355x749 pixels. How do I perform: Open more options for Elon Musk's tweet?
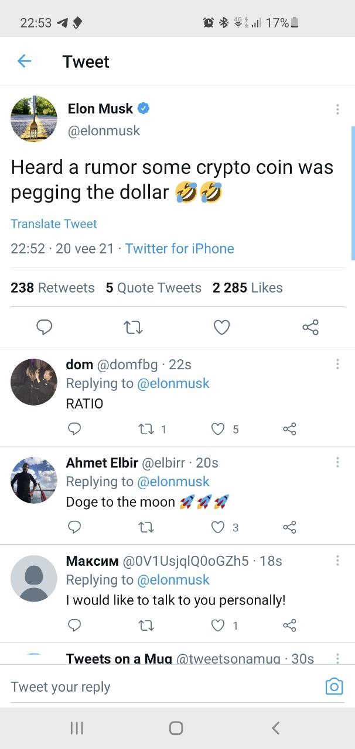pos(337,109)
